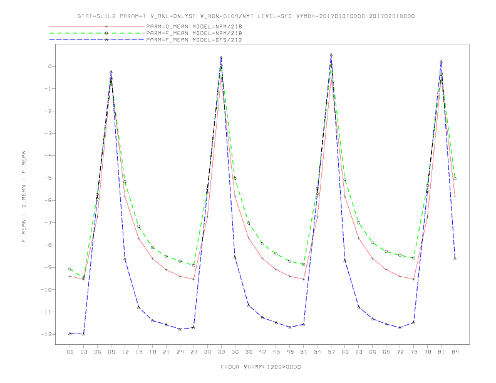Click x-axis tick label 09
Viewport: 496px width, 383px height.
point(111,352)
